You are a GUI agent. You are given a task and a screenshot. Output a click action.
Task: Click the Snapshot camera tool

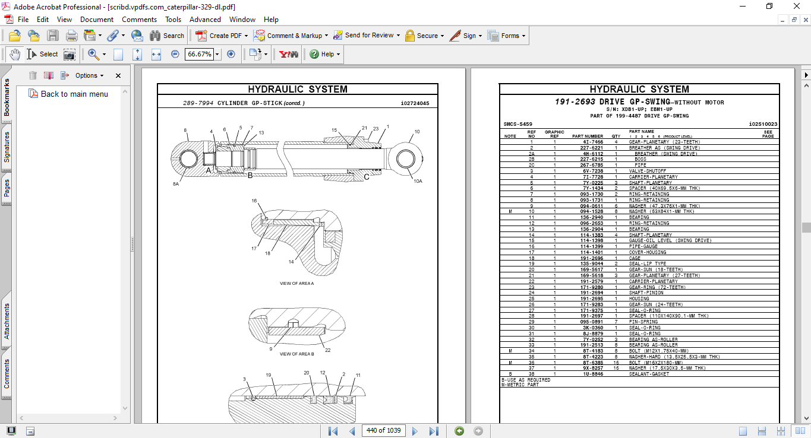pyautogui.click(x=70, y=54)
